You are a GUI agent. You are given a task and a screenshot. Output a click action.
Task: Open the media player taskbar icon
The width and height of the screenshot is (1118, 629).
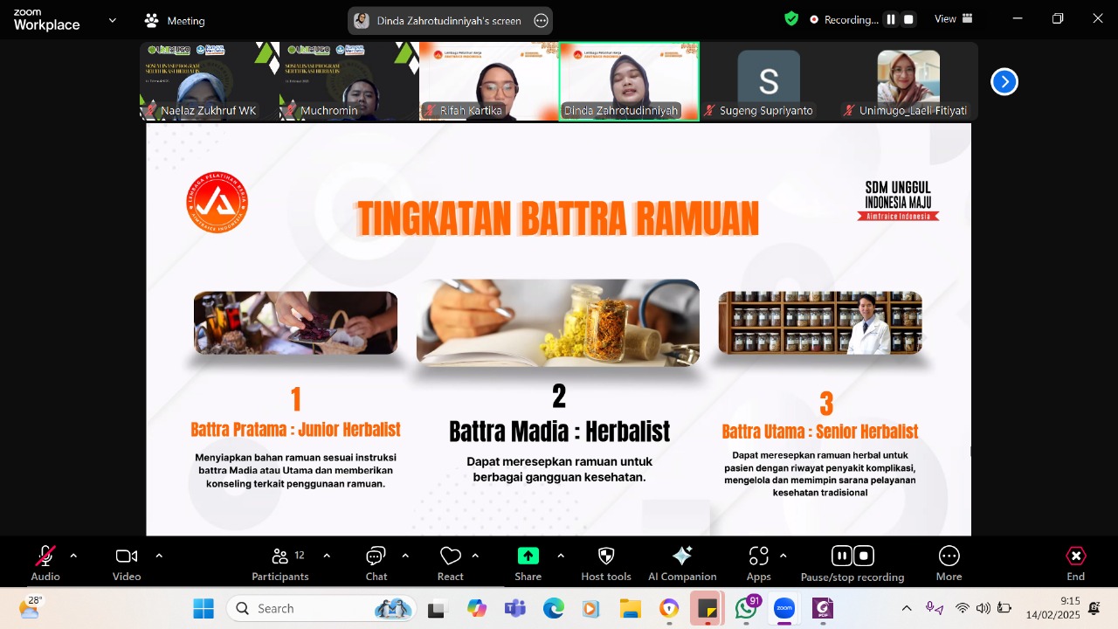[x=591, y=608]
